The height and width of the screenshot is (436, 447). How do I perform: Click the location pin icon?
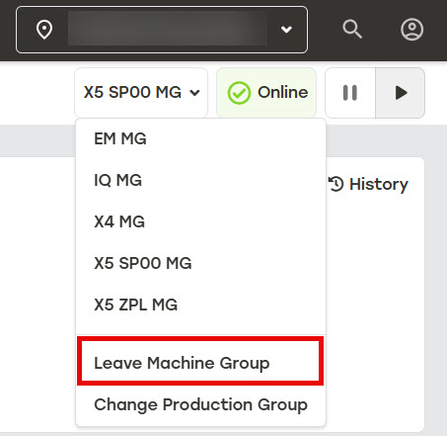[44, 30]
